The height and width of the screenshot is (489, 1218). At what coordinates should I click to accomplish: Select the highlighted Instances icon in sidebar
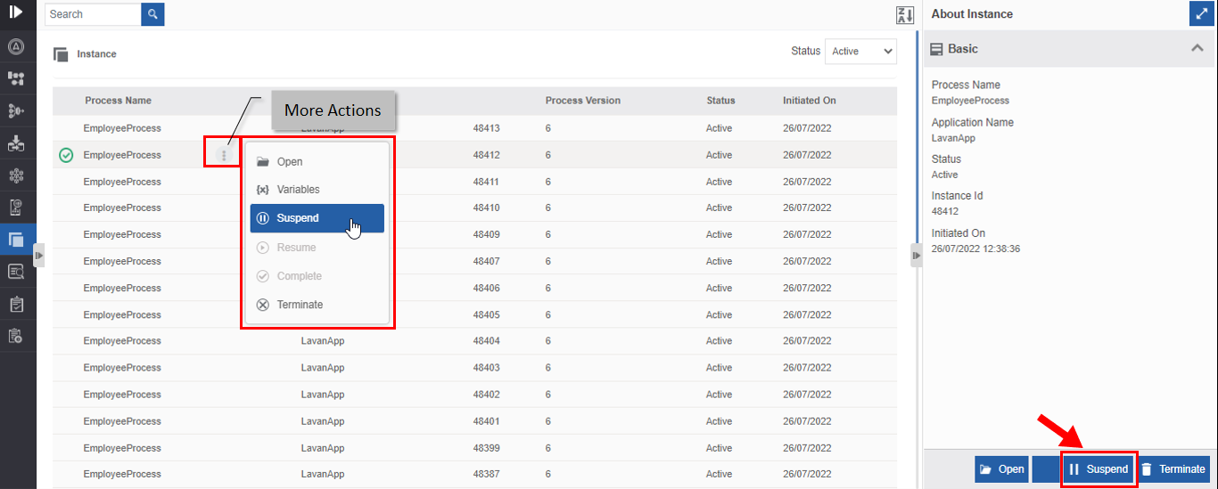[x=16, y=240]
